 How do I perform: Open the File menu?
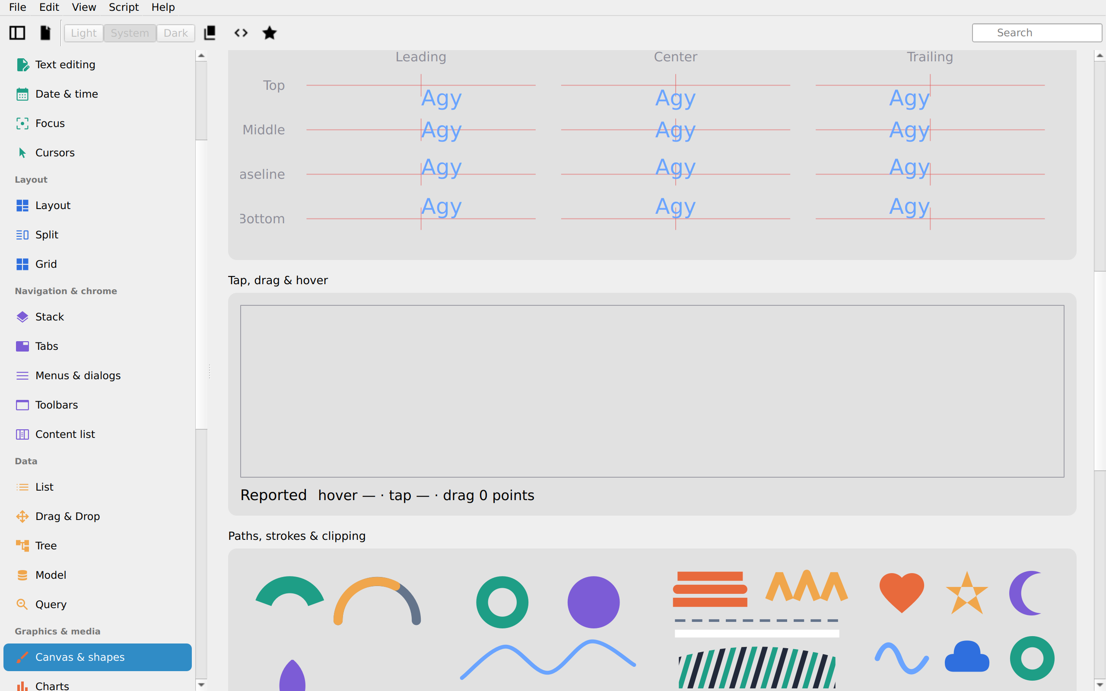point(17,7)
